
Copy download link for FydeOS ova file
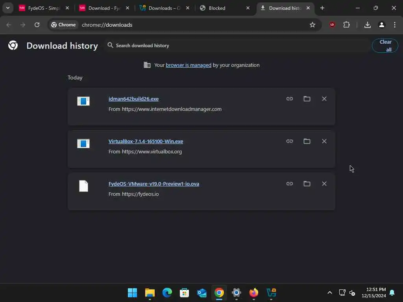289,183
